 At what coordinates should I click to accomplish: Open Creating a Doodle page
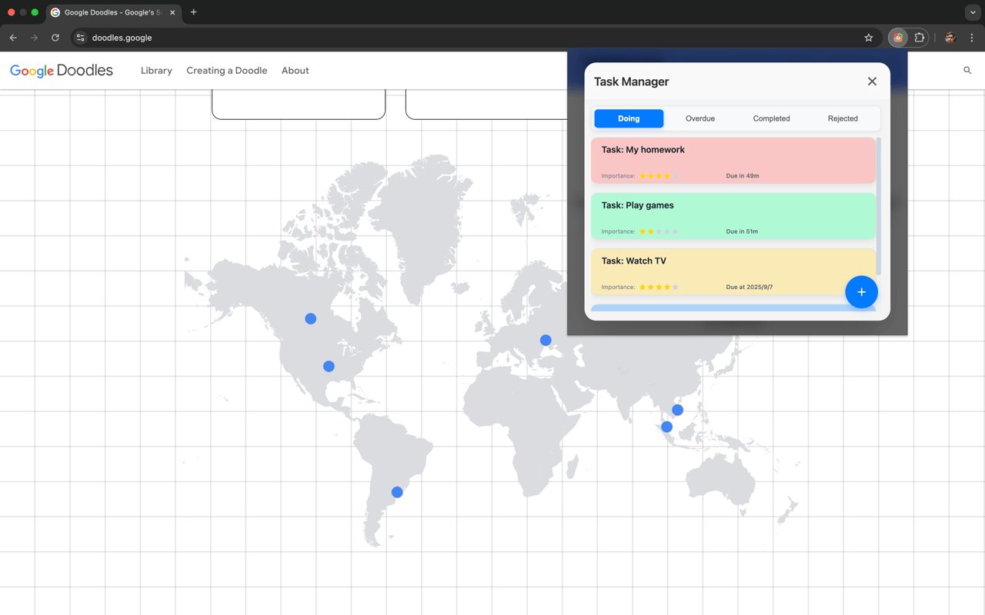pos(226,71)
